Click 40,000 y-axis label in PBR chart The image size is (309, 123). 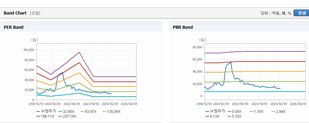pyautogui.click(x=198, y=72)
